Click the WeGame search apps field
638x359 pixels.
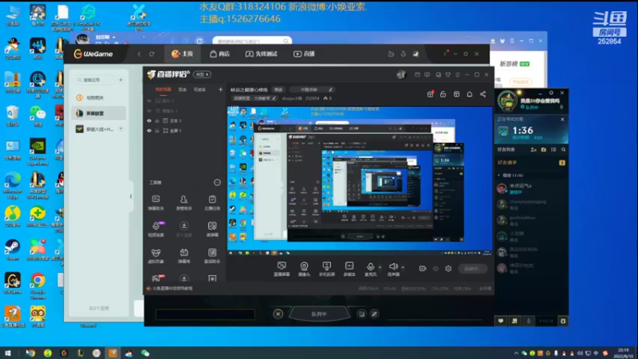95,80
